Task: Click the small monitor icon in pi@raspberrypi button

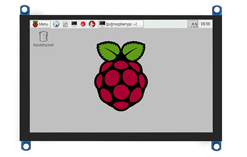Action: (102, 24)
